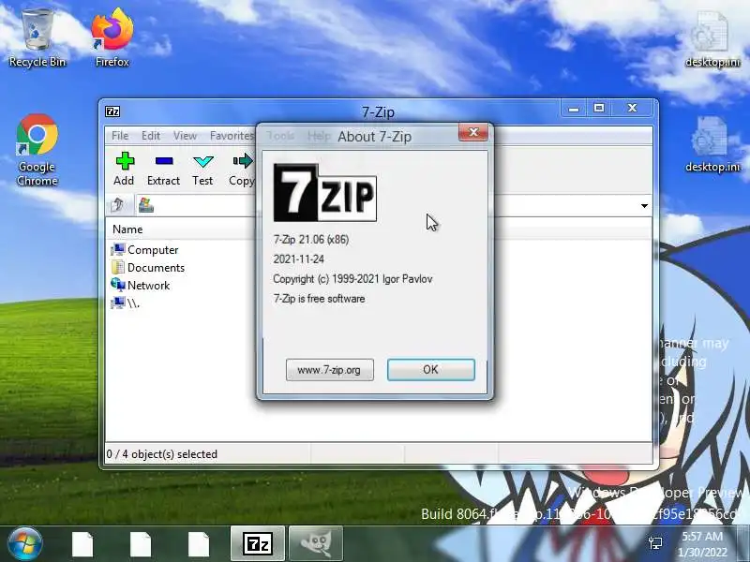Click the up-one-level folder icon

pos(117,205)
